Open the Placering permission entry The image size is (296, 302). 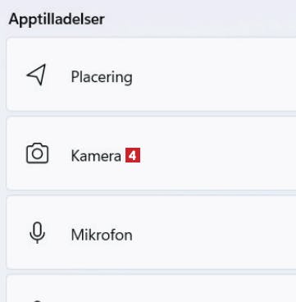click(x=151, y=75)
